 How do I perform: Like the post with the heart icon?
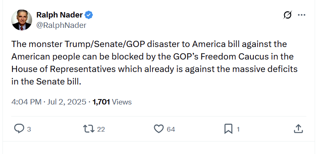click(x=159, y=129)
